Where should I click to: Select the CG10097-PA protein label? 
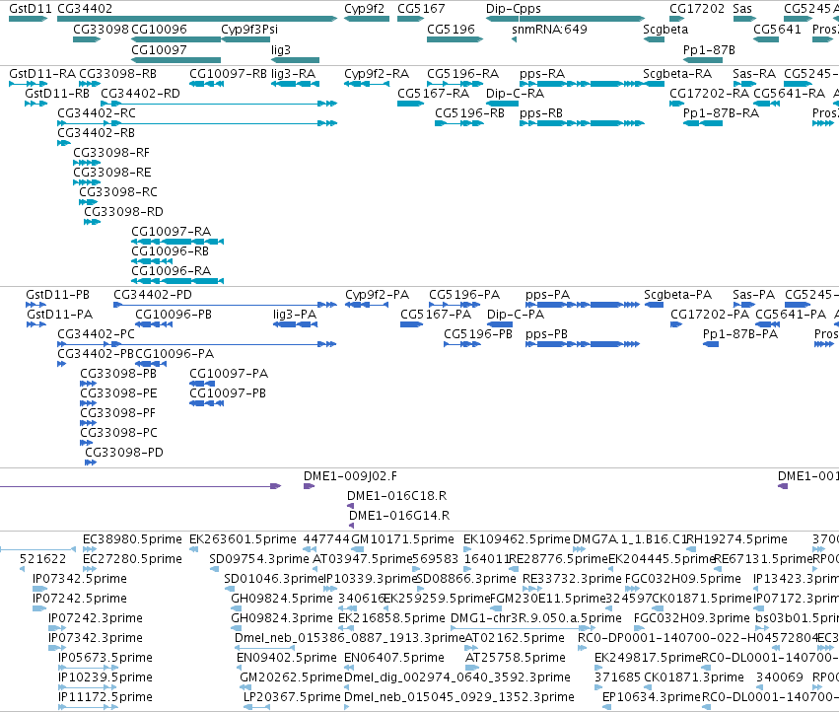229,373
